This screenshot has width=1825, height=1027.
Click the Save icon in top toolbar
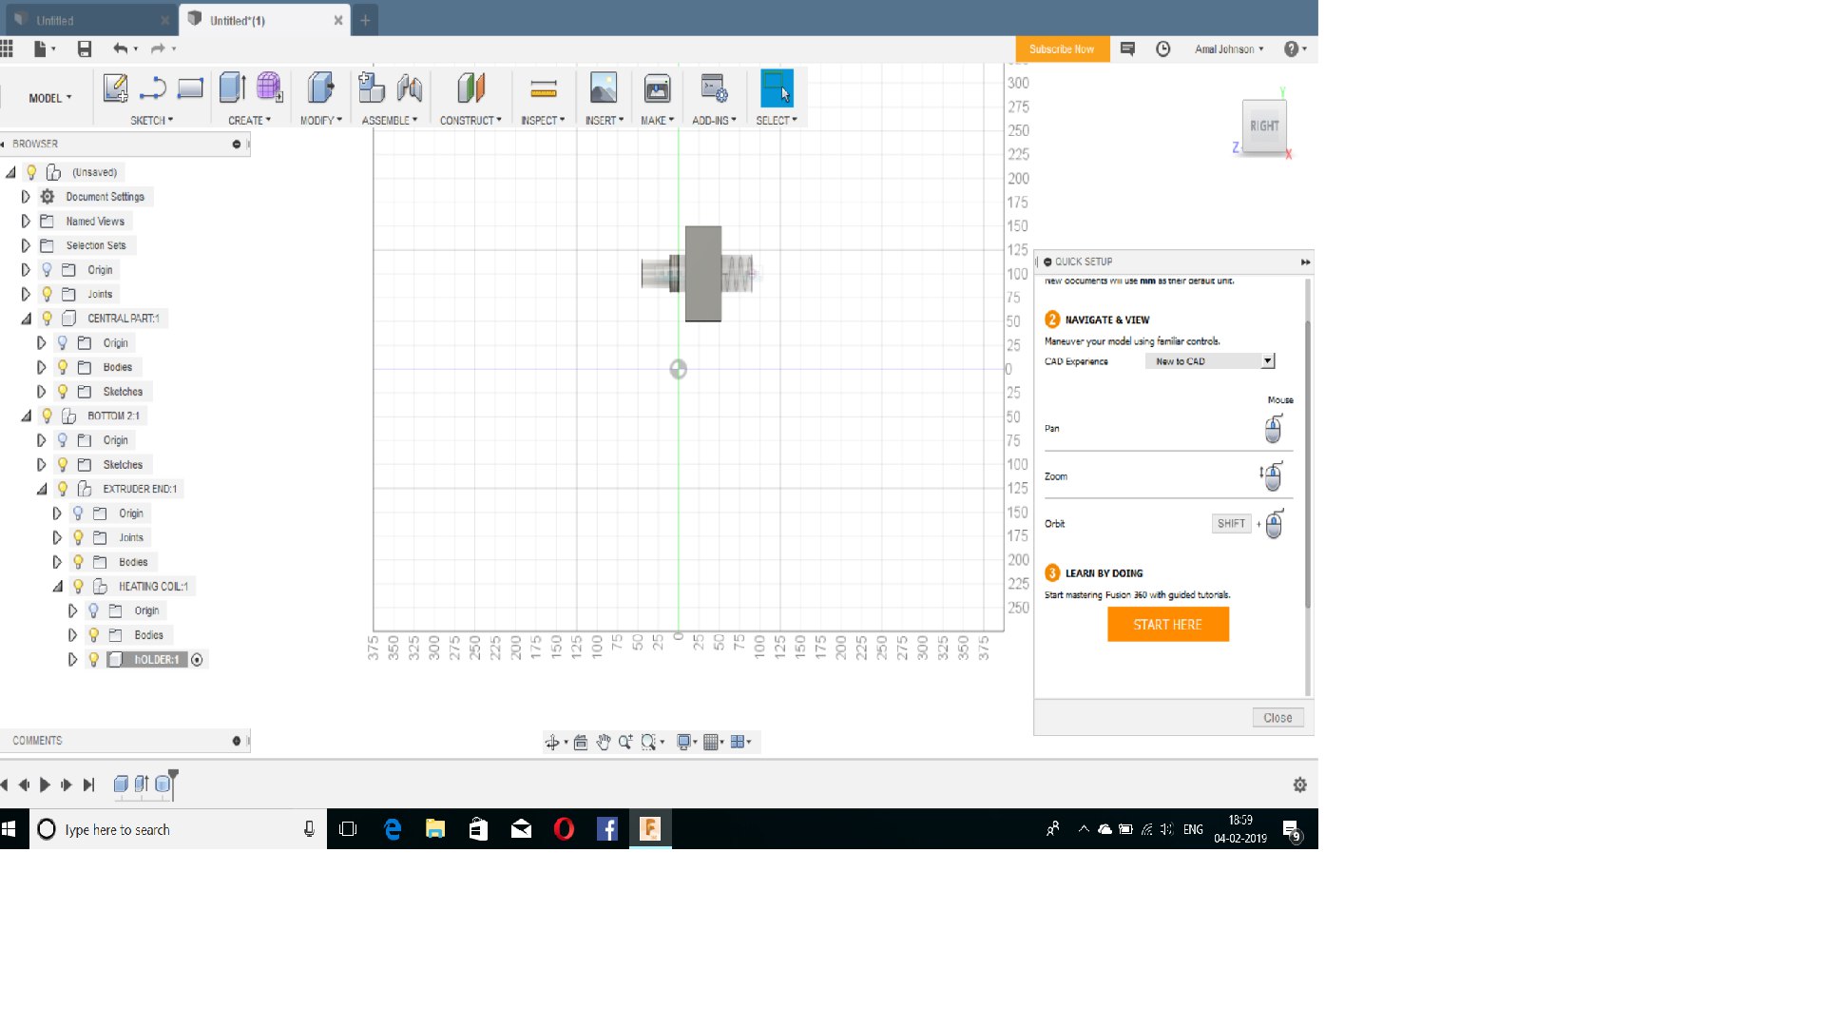85,48
